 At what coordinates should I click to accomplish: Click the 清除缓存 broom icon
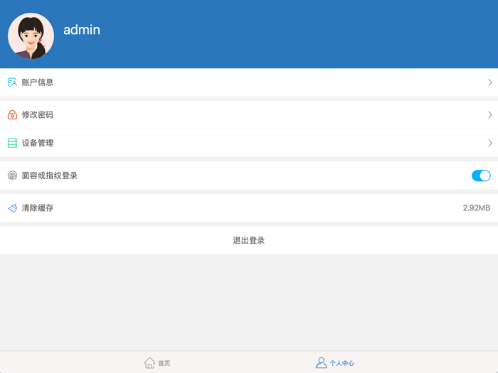(12, 207)
